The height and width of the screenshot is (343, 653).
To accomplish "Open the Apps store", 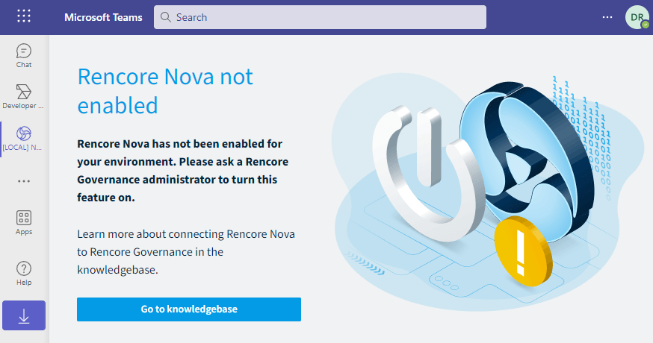I will coord(24,222).
